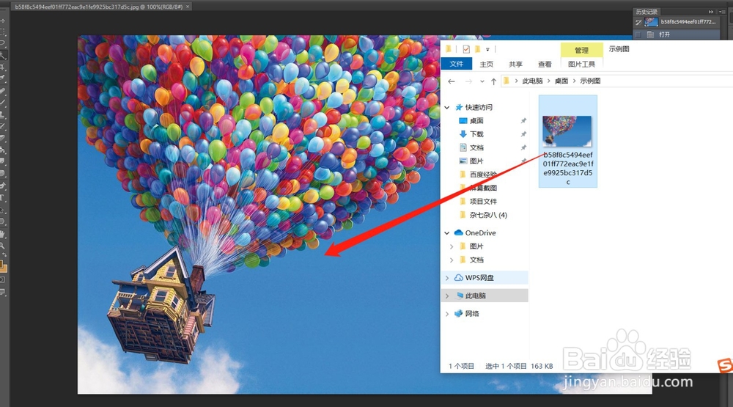Viewport: 733px width, 407px height.
Task: Set history brush source on snapshot row
Action: click(638, 22)
